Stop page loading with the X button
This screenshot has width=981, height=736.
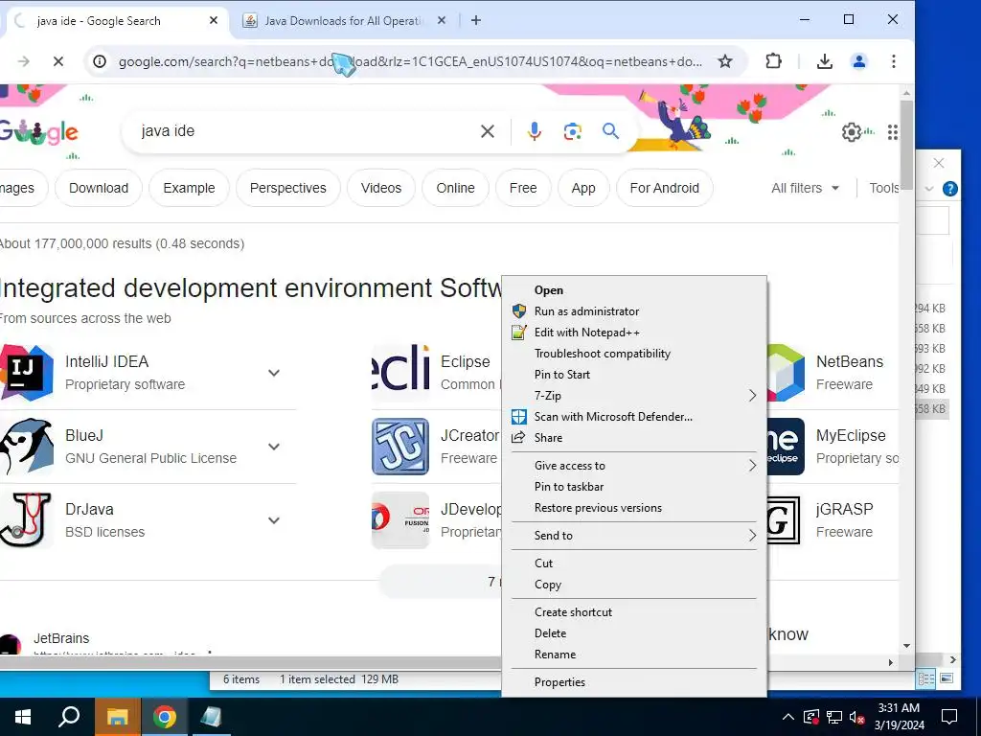click(58, 61)
